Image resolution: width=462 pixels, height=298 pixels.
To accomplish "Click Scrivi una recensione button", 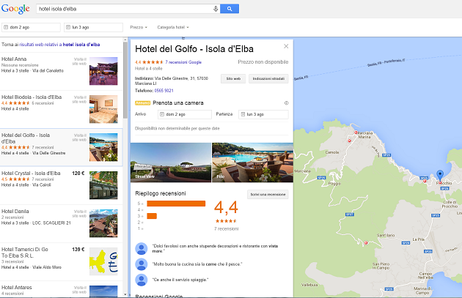I will [268, 194].
